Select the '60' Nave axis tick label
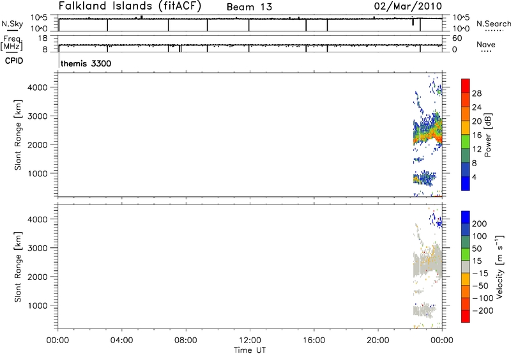The width and height of the screenshot is (511, 354). point(457,38)
